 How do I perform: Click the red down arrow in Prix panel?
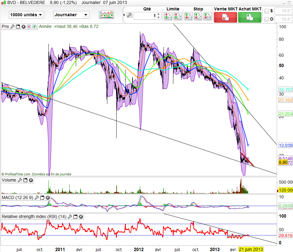(x=29, y=27)
